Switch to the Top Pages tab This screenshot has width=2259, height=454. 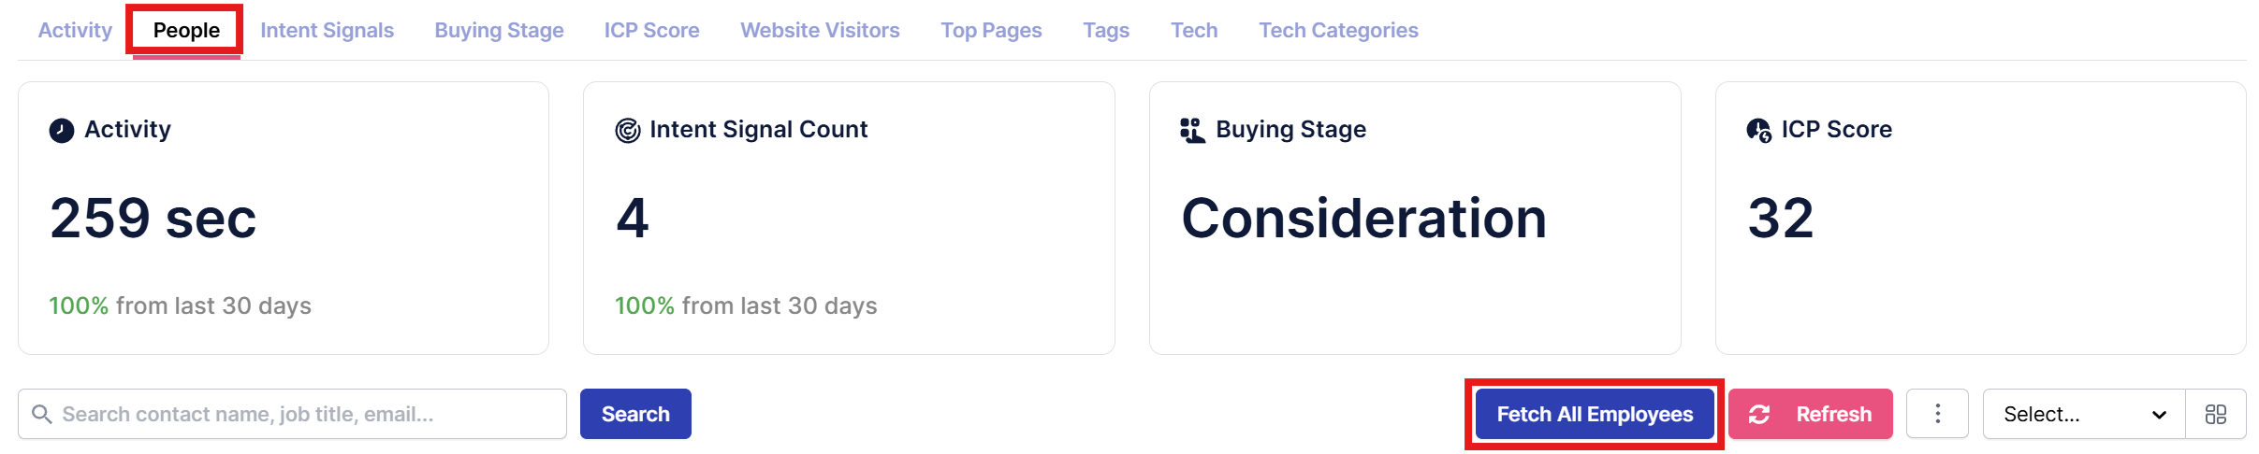991,30
